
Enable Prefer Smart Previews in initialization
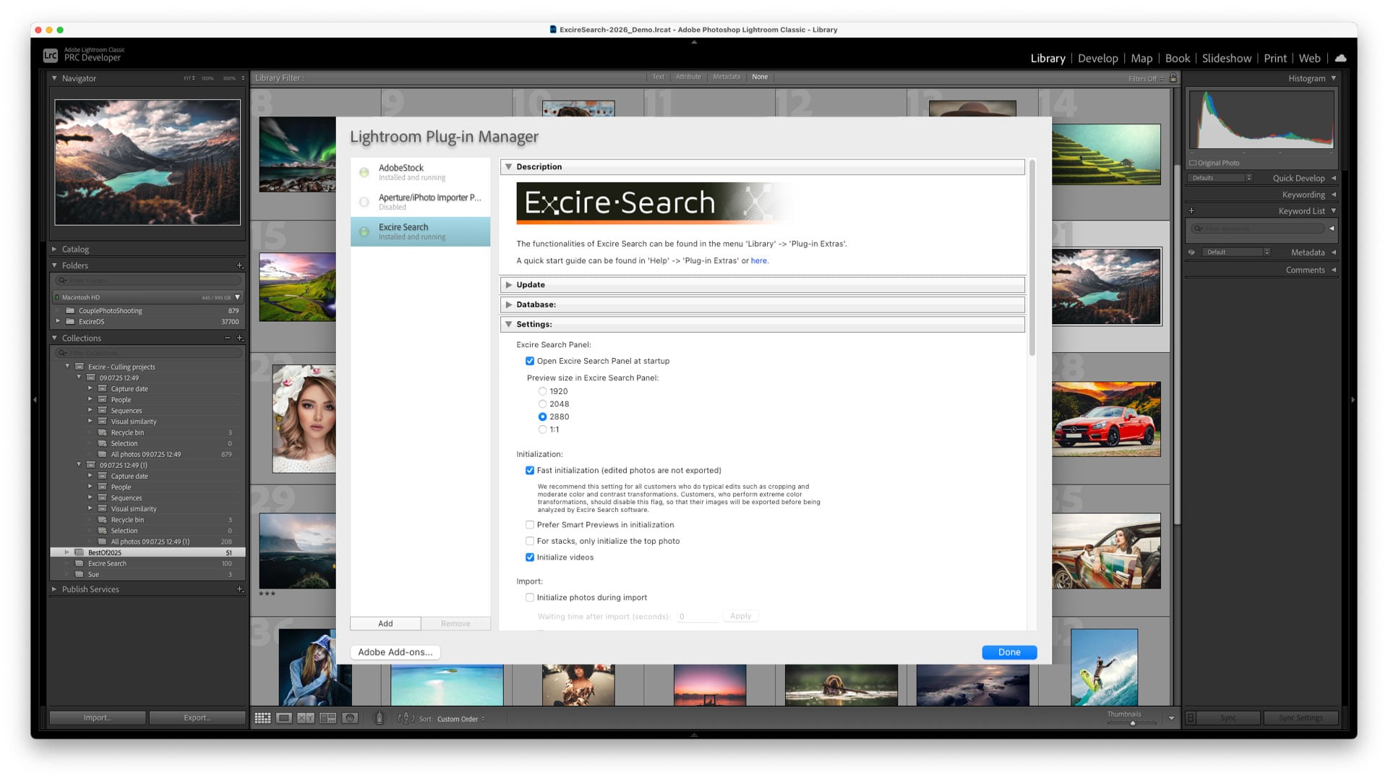pyautogui.click(x=530, y=525)
